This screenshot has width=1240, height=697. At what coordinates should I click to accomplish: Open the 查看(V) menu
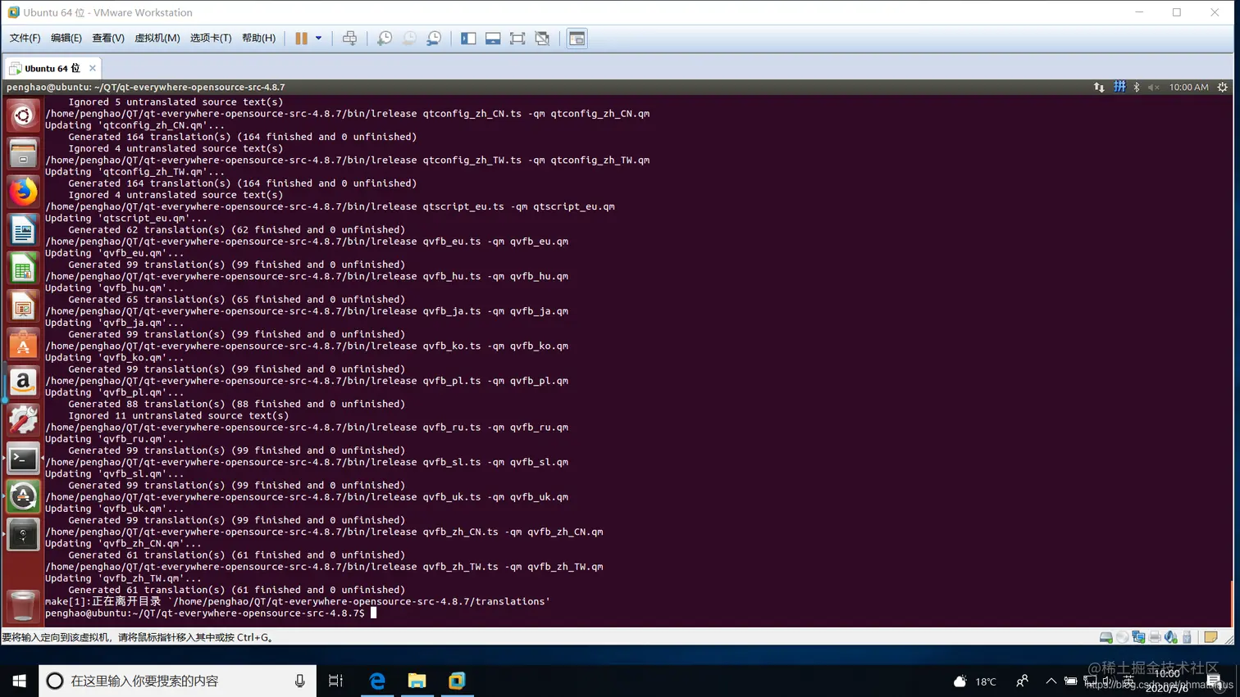click(108, 38)
